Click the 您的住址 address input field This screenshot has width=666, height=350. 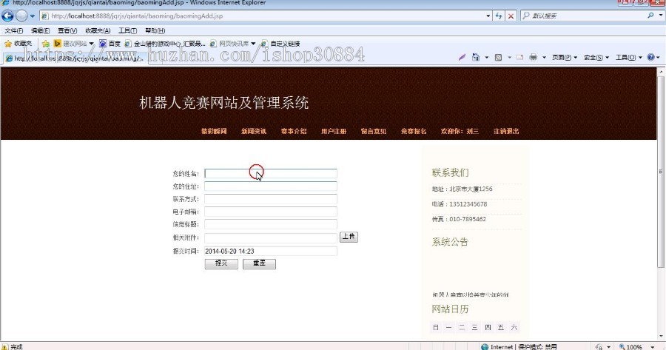(271, 186)
